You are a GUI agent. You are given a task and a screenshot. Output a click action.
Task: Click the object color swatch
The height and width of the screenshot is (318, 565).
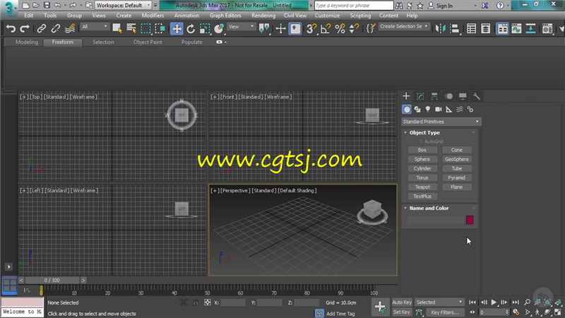(470, 220)
